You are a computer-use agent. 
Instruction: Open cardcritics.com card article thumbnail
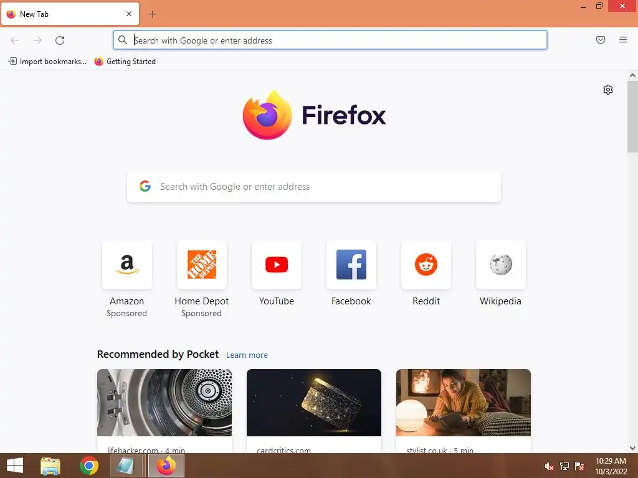(314, 403)
